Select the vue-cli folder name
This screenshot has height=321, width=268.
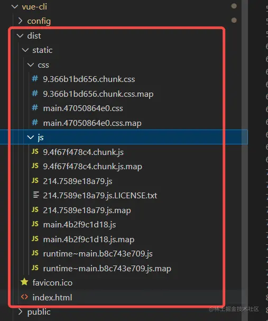coord(34,7)
